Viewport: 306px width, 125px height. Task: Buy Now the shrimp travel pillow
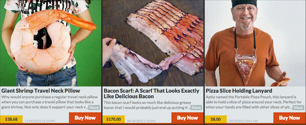pos(85,118)
